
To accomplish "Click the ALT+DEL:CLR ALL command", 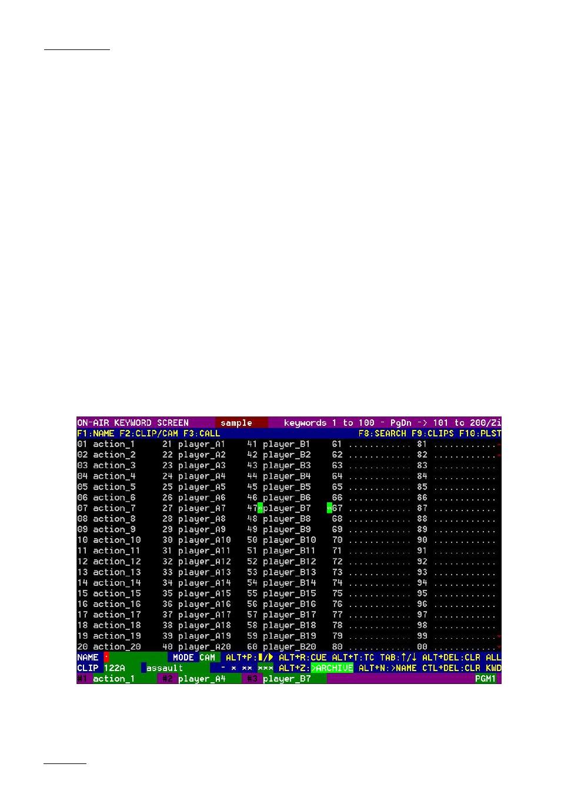I will (x=462, y=658).
